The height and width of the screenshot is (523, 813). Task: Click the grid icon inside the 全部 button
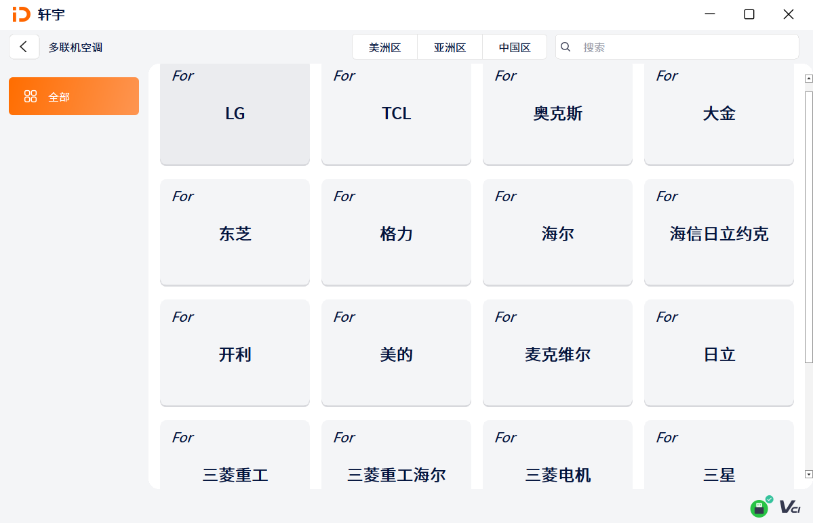[31, 96]
